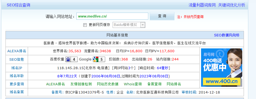Open the Baidu蜘蛛模拟 dropdown

(129, 25)
